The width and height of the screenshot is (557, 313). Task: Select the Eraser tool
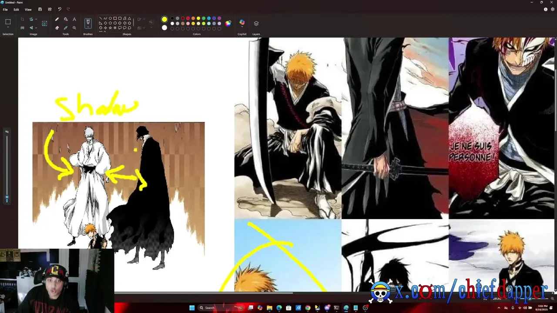tap(57, 28)
